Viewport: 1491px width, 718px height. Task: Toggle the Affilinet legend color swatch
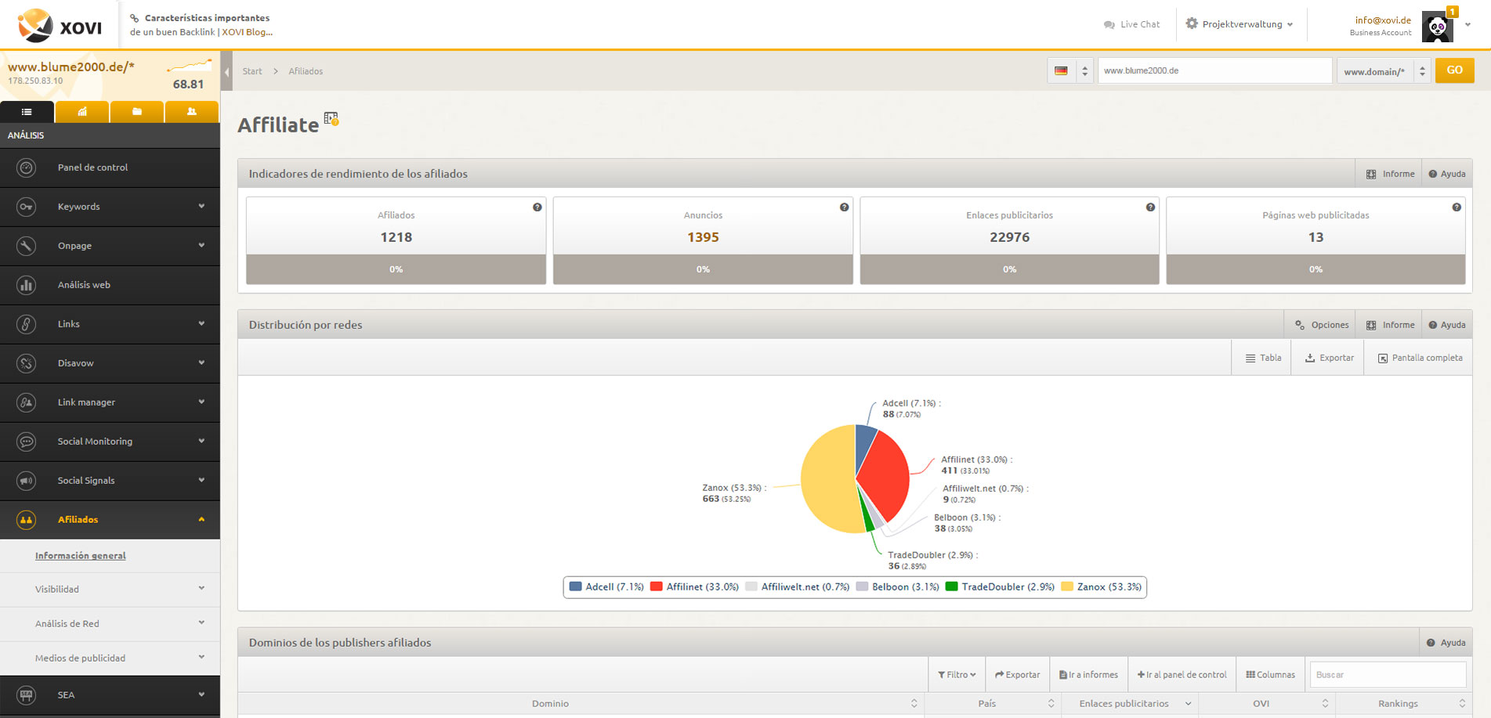pos(657,586)
